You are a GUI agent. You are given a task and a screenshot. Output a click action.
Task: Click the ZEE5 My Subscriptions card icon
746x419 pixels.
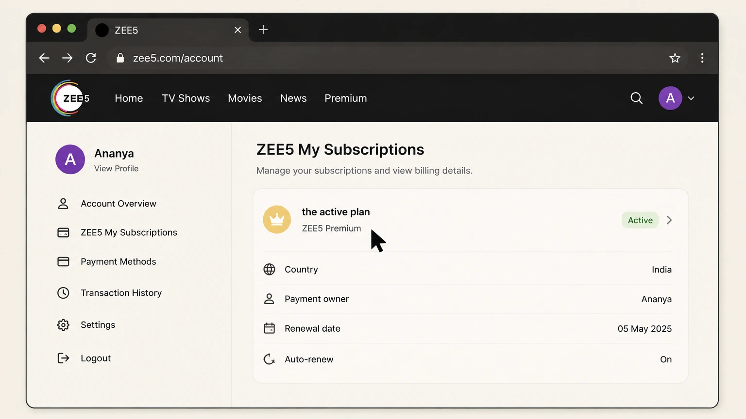click(63, 232)
